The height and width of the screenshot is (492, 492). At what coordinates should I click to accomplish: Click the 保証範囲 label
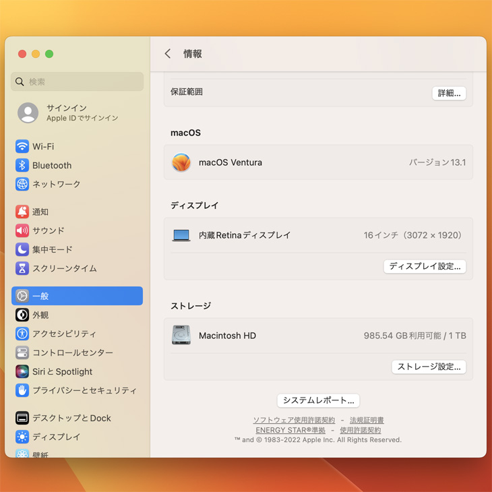click(187, 92)
